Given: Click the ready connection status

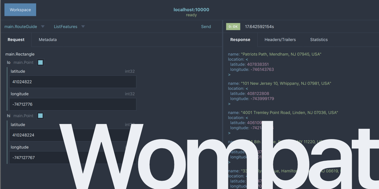Looking at the screenshot, I should [x=191, y=15].
